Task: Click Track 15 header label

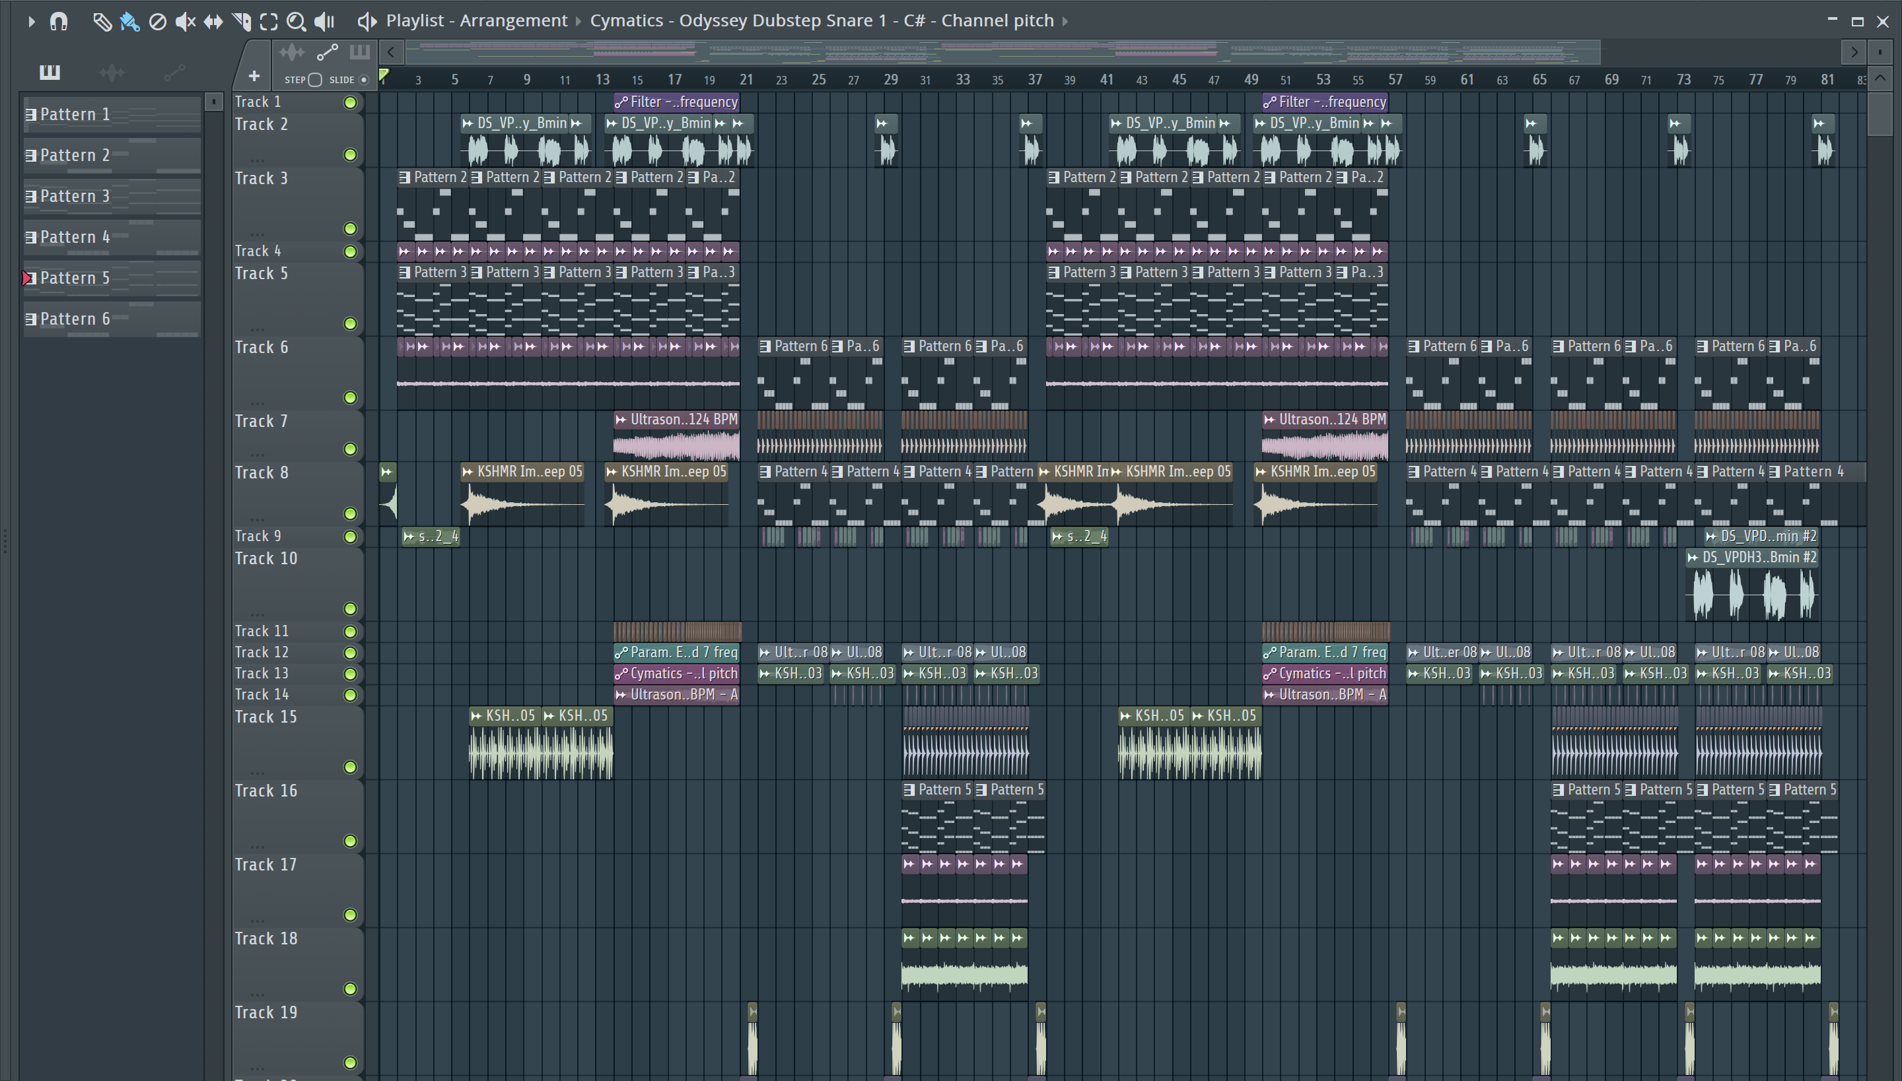Action: (266, 717)
